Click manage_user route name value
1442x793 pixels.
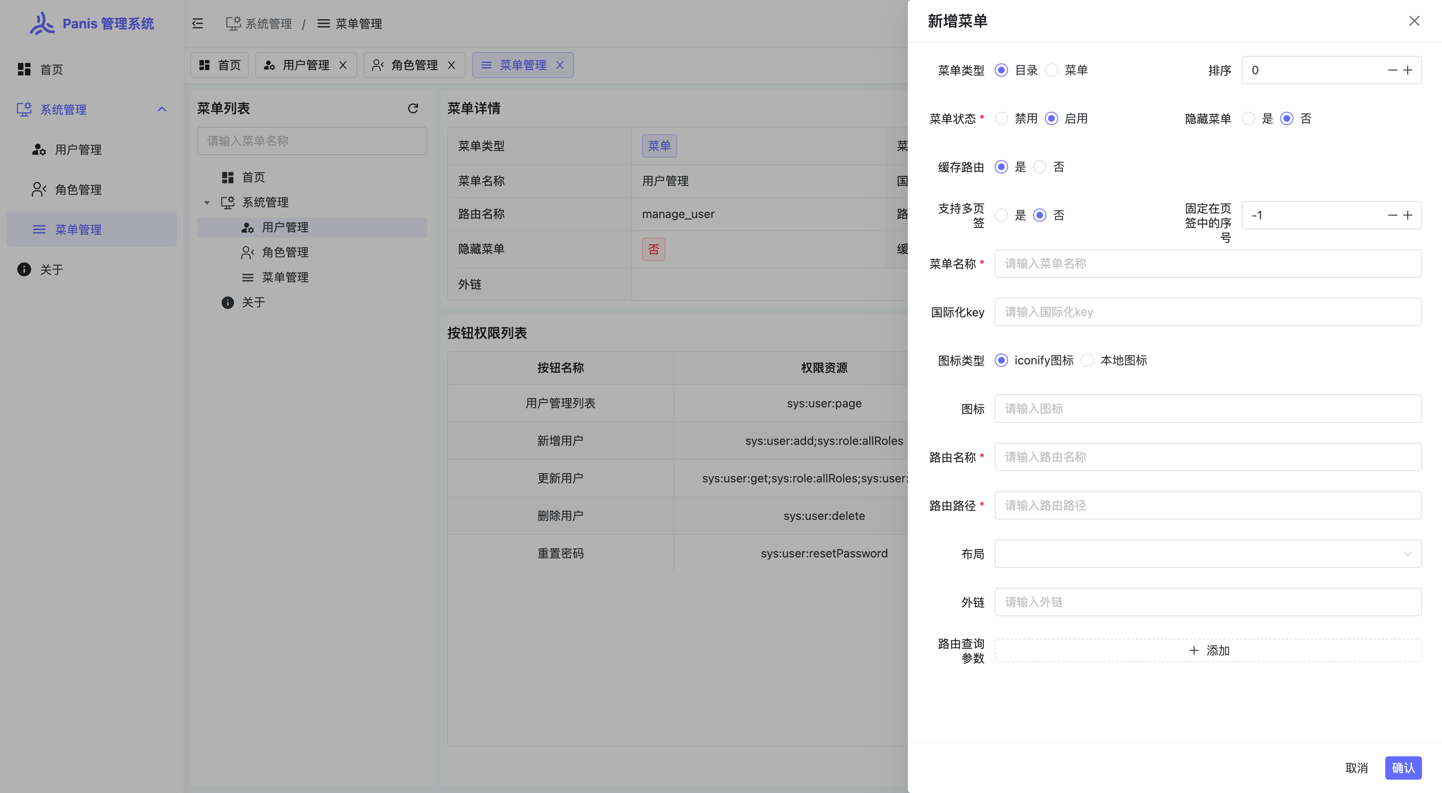point(678,214)
